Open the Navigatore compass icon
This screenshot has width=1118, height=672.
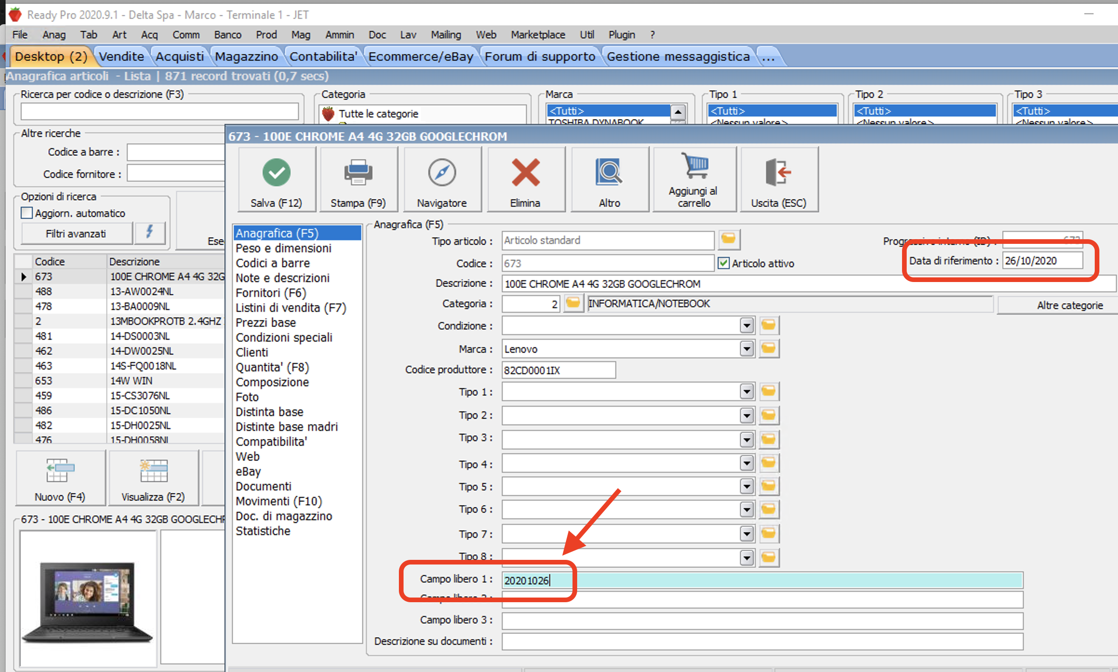tap(442, 173)
